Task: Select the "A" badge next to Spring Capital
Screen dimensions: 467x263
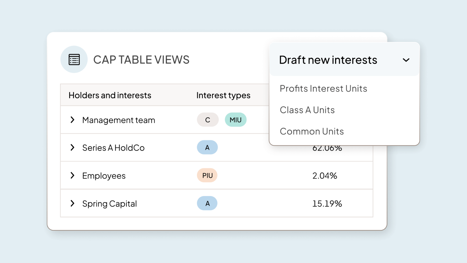Action: pos(207,203)
